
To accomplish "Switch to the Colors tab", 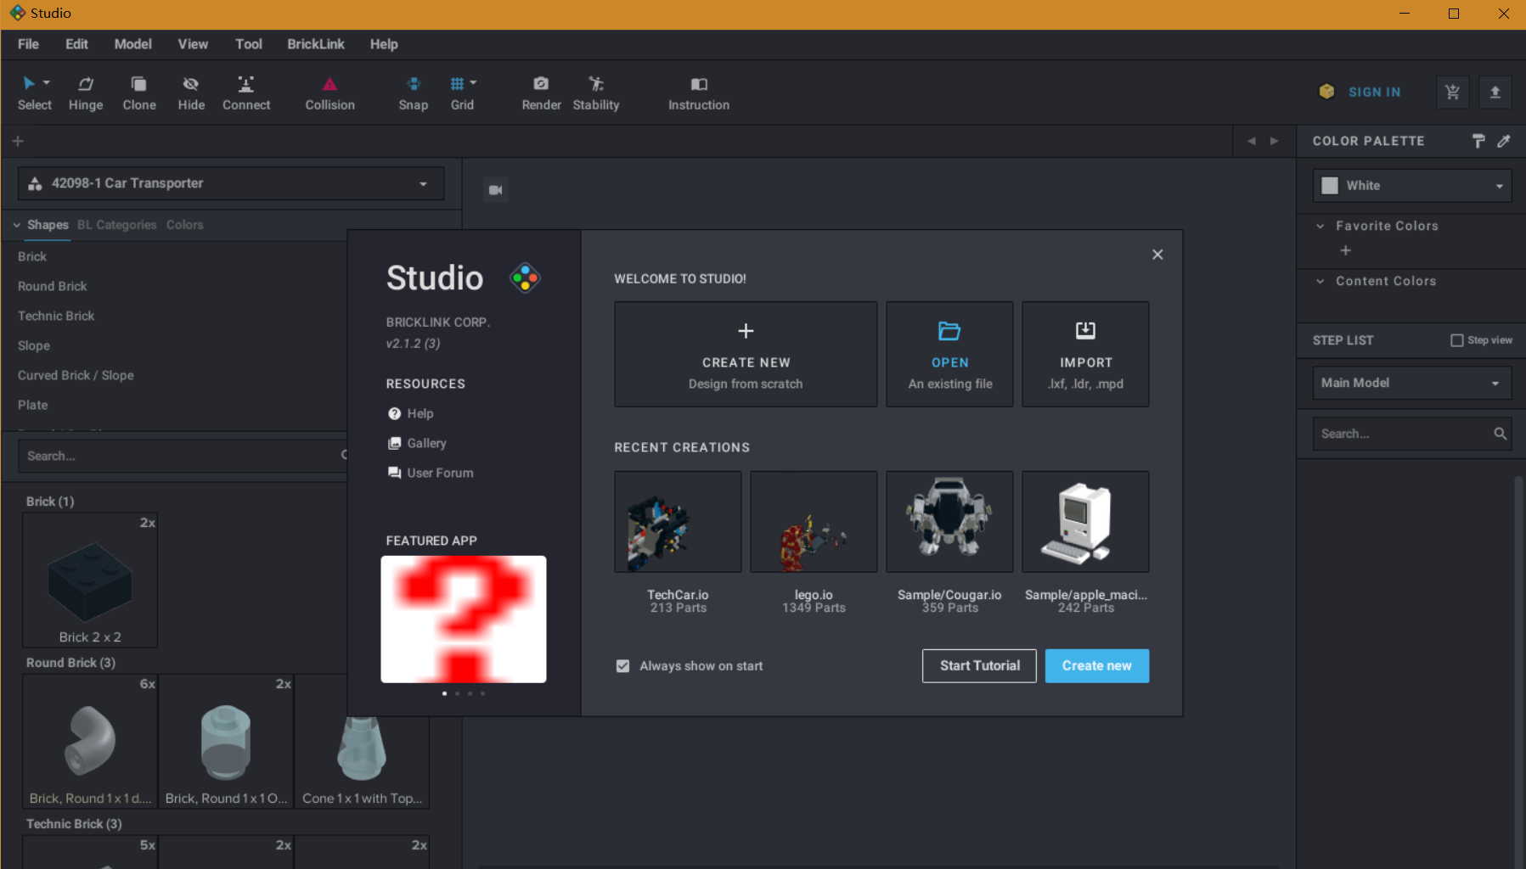I will 184,225.
